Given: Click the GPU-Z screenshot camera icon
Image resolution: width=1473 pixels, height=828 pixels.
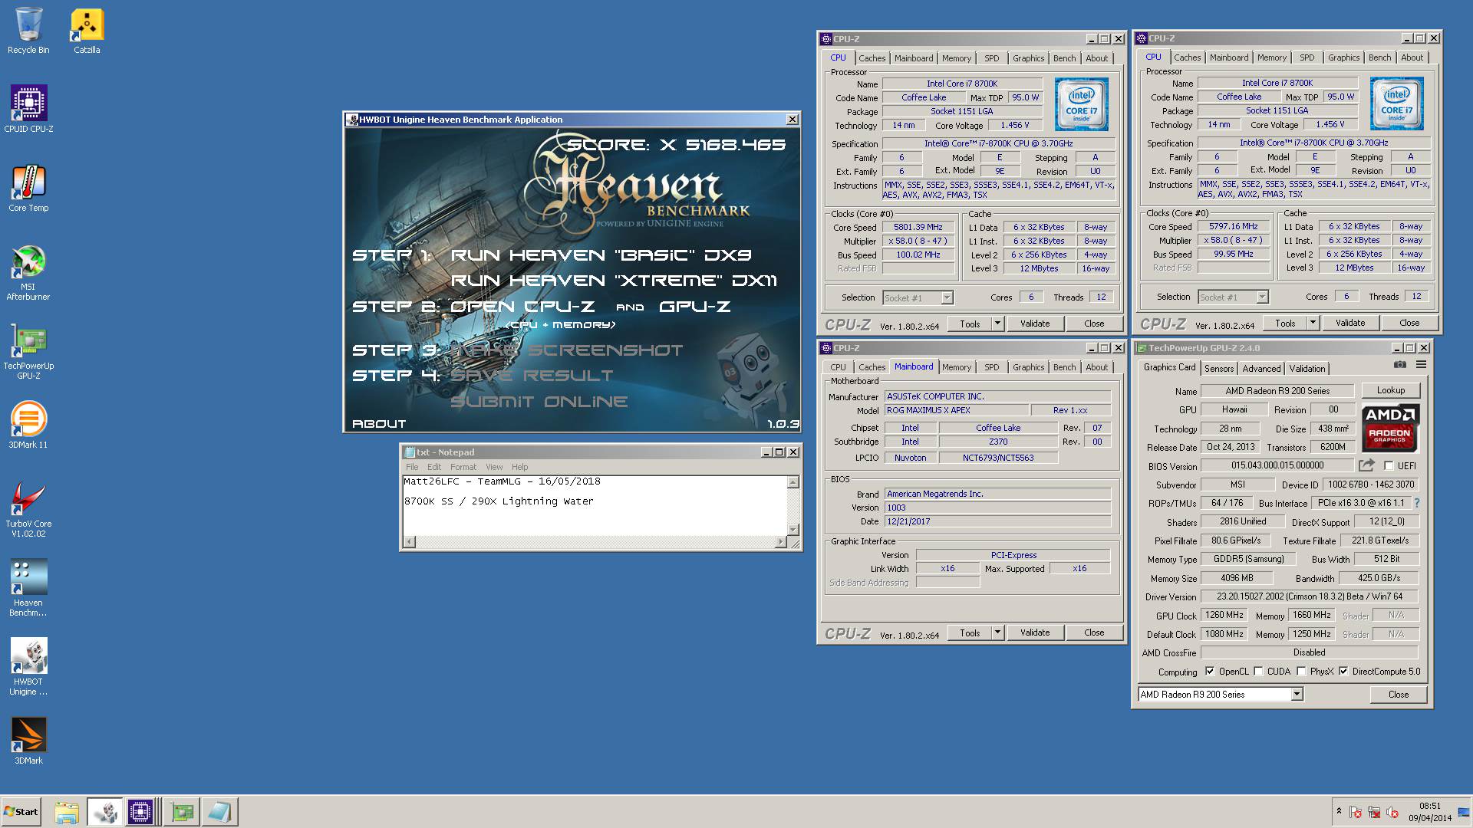Looking at the screenshot, I should point(1400,365).
